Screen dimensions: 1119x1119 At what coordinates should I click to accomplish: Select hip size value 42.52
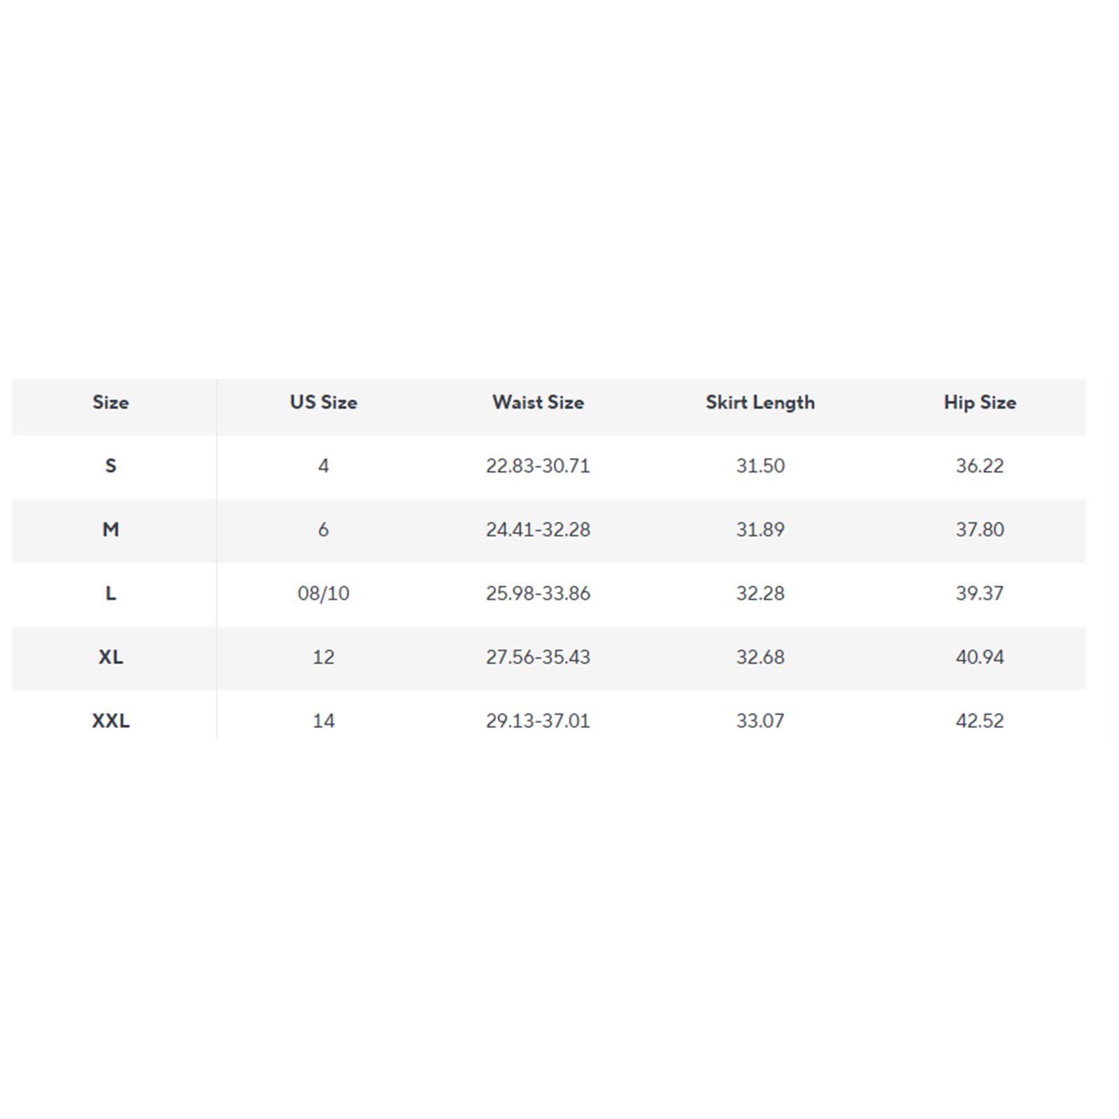point(980,720)
